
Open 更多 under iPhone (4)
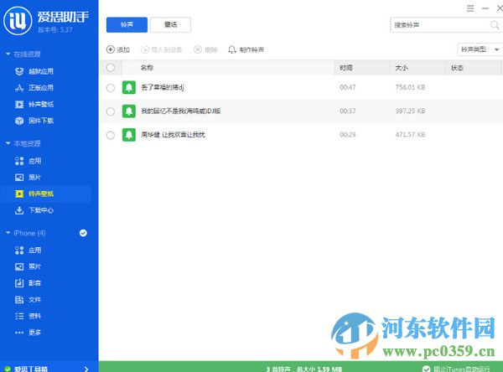tap(28, 333)
